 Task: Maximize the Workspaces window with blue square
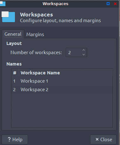(x=108, y=4)
